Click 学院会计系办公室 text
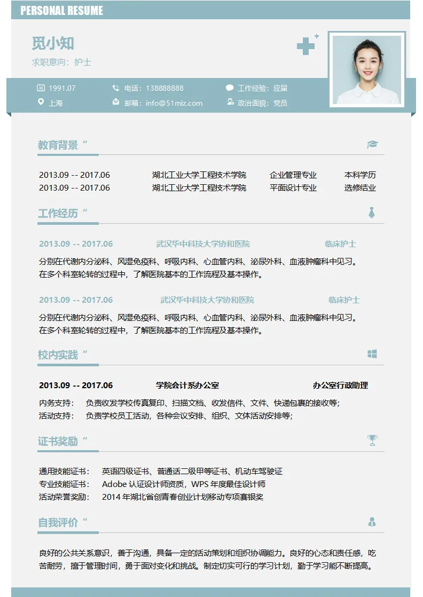The height and width of the screenshot is (597, 423). tap(187, 386)
